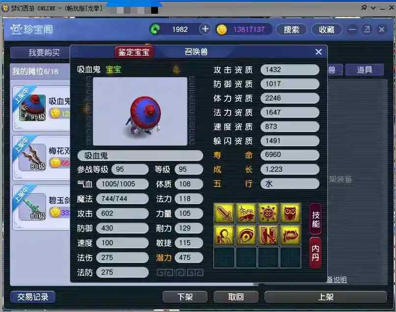Select the 技能 side tab
Viewport: 396px width, 312px height.
(x=316, y=219)
